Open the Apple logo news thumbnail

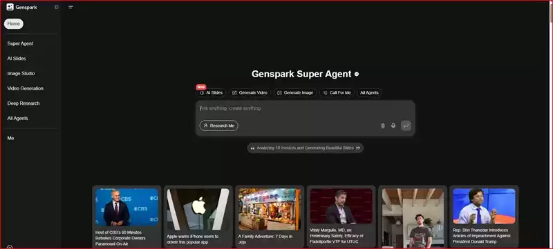click(x=198, y=210)
